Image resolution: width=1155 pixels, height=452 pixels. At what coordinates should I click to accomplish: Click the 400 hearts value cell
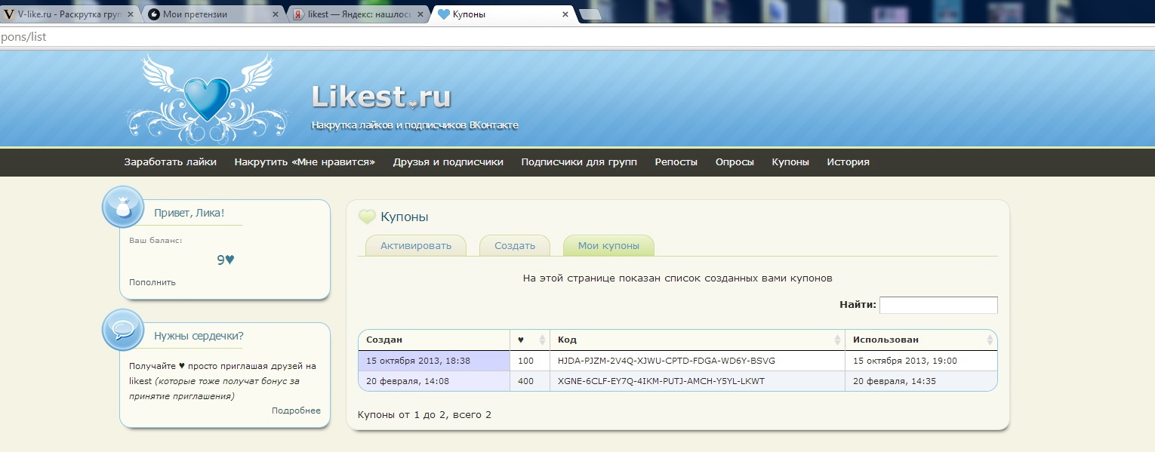tap(530, 381)
